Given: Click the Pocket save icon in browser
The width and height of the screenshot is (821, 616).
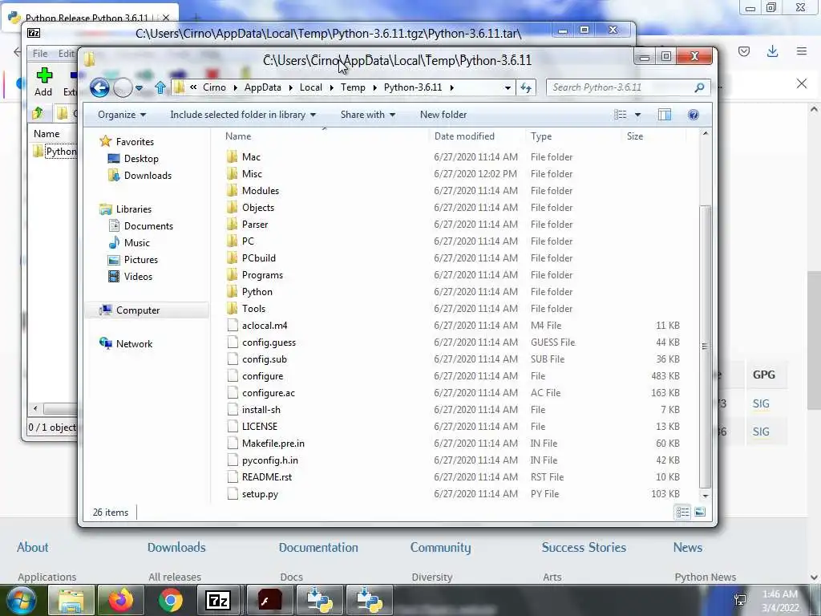Looking at the screenshot, I should click(744, 51).
